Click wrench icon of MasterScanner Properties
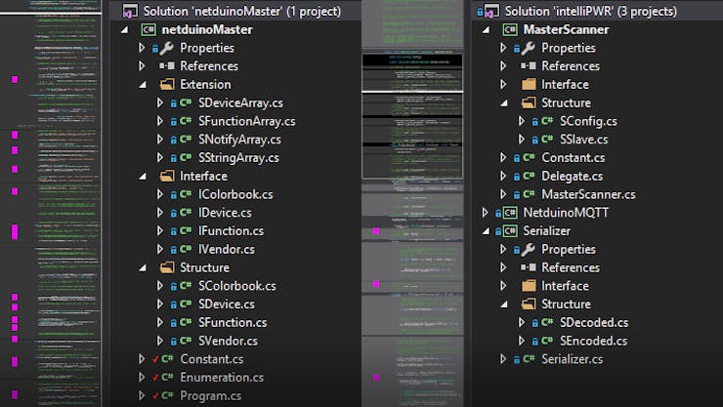Viewport: 723px width, 407px height. pyautogui.click(x=528, y=48)
